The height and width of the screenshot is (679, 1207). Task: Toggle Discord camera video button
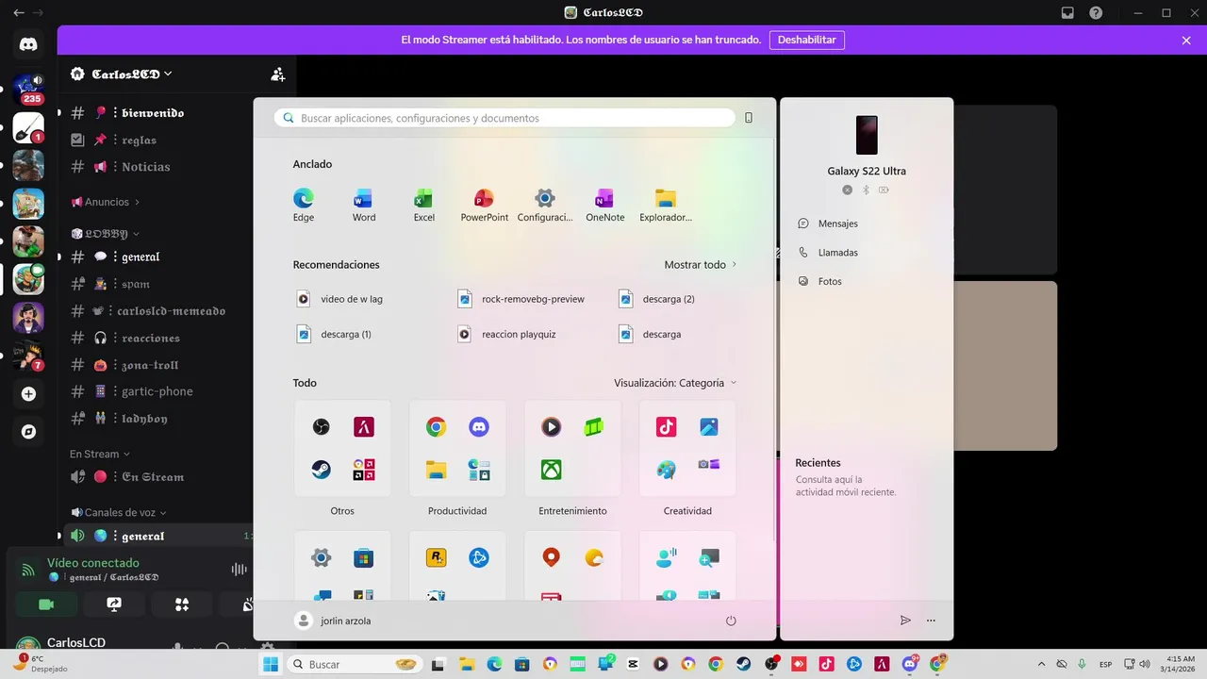coord(45,604)
